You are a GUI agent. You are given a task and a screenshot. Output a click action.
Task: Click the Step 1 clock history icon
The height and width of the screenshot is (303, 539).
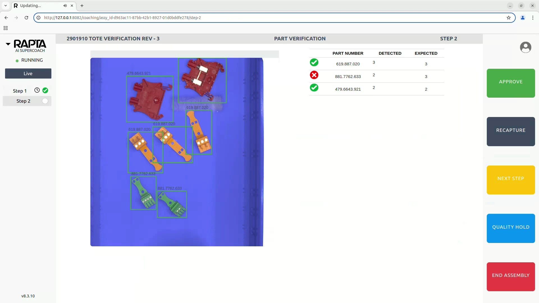37,90
